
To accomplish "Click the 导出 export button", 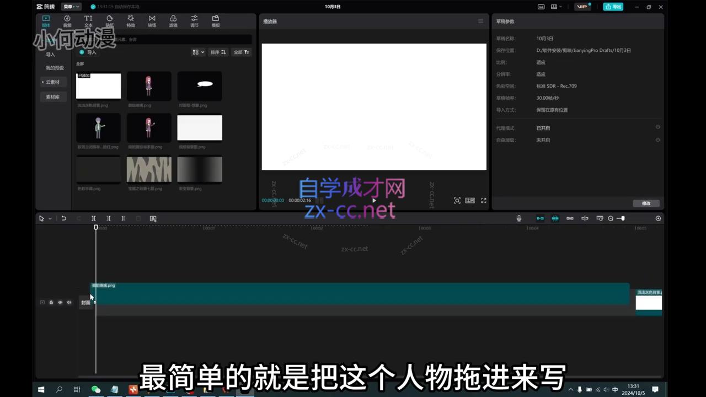I will 613,7.
